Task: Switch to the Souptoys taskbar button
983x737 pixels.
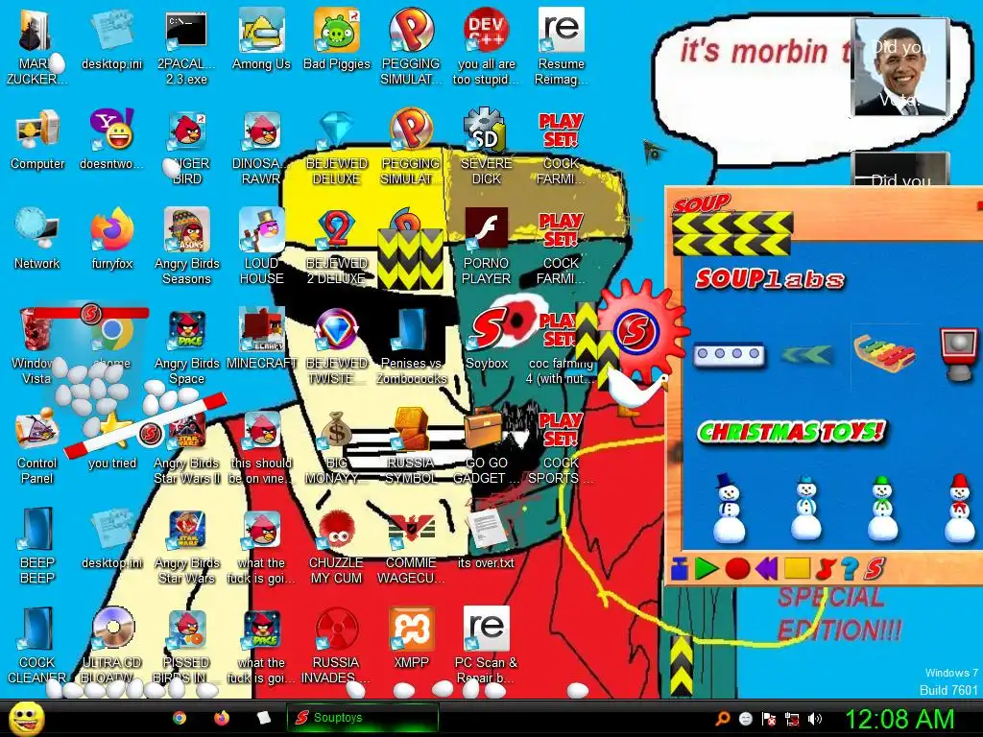Action: coord(362,718)
